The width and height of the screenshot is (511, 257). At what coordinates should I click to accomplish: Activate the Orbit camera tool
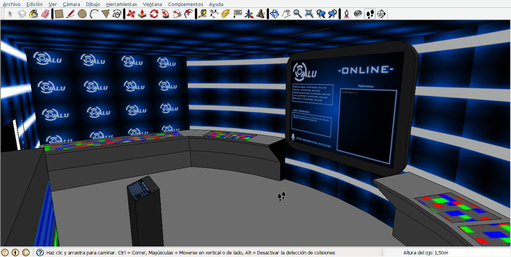tap(274, 13)
